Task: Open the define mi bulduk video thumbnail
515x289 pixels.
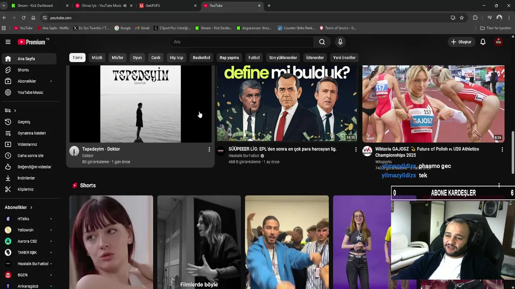Action: tap(287, 104)
